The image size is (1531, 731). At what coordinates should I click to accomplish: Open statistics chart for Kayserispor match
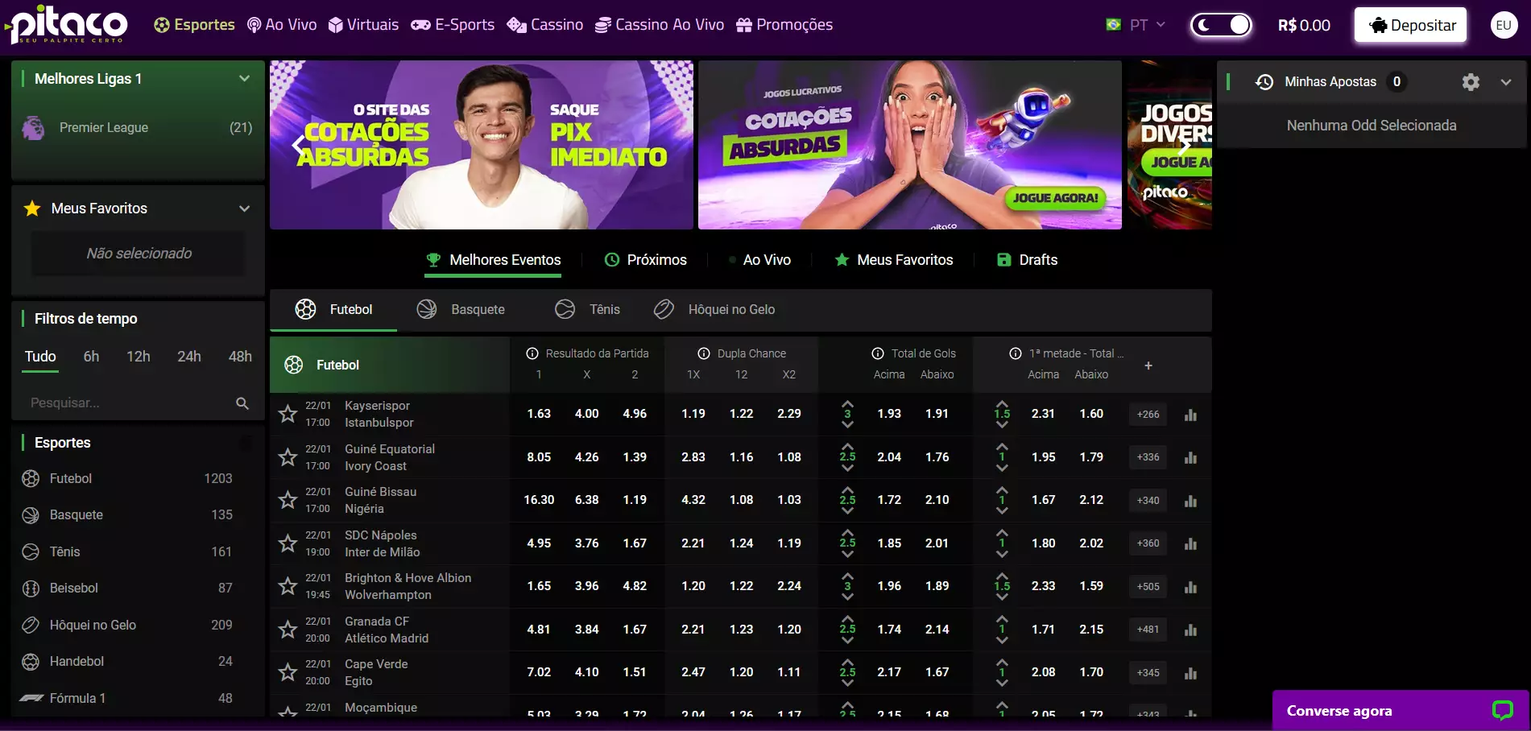coord(1190,415)
